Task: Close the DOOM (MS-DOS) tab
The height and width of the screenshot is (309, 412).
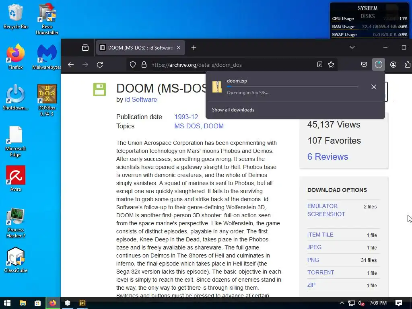Action: click(x=179, y=47)
